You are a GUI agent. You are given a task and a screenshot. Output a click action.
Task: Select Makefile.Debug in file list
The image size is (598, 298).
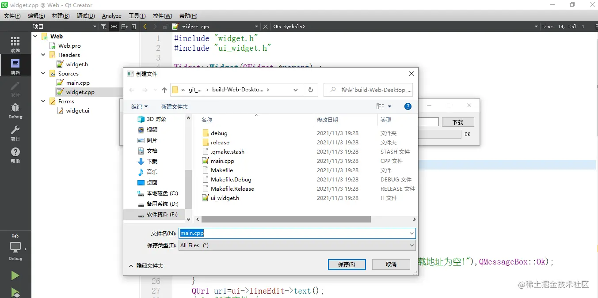[x=231, y=180]
